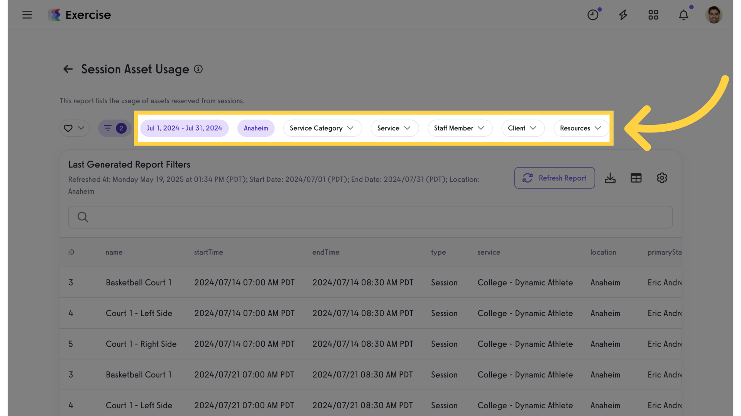Click the Last Generated Report Filters heading
Screen dimensions: 741x416
coord(129,164)
